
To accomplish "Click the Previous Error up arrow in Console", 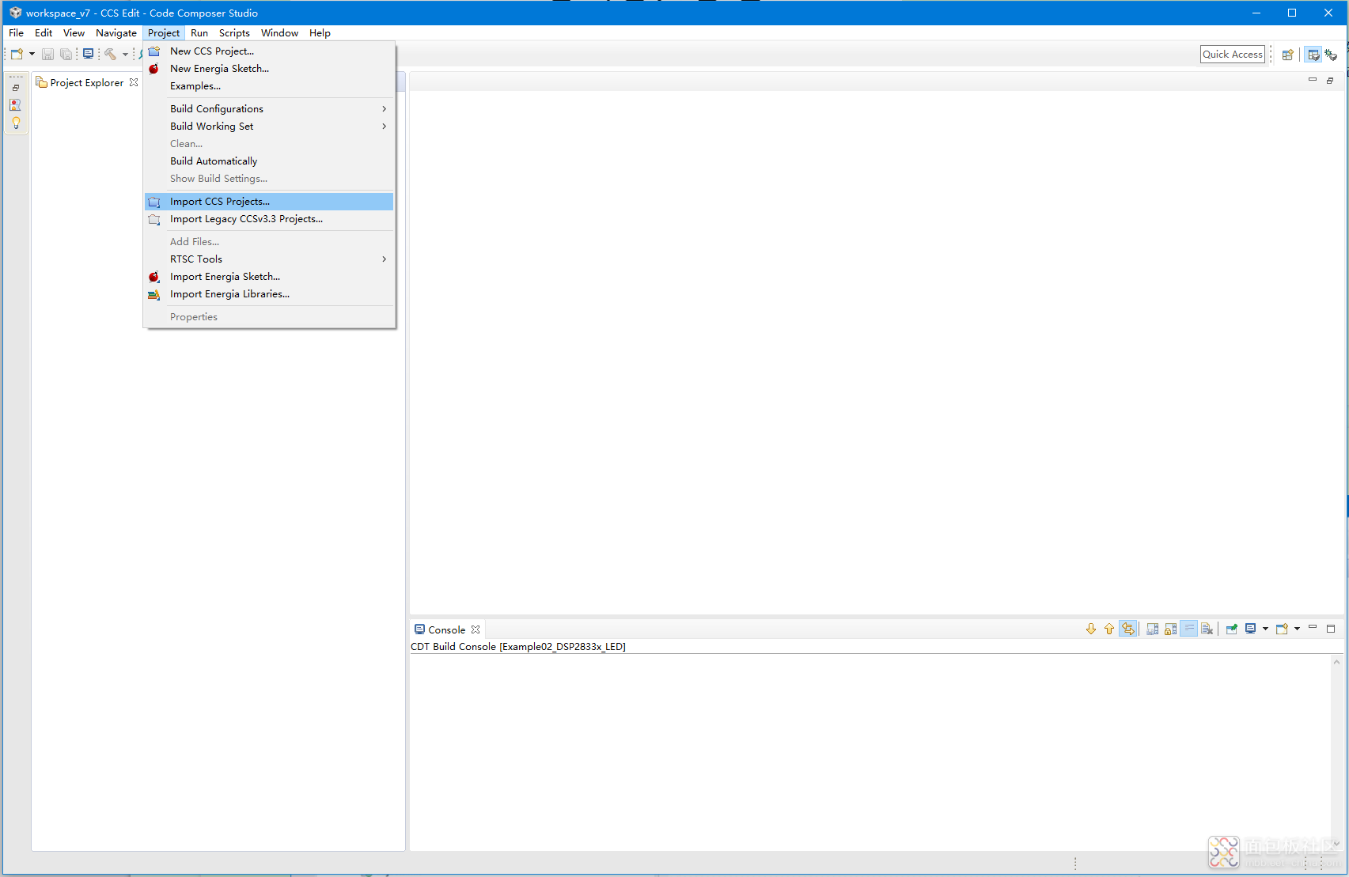I will coord(1109,629).
